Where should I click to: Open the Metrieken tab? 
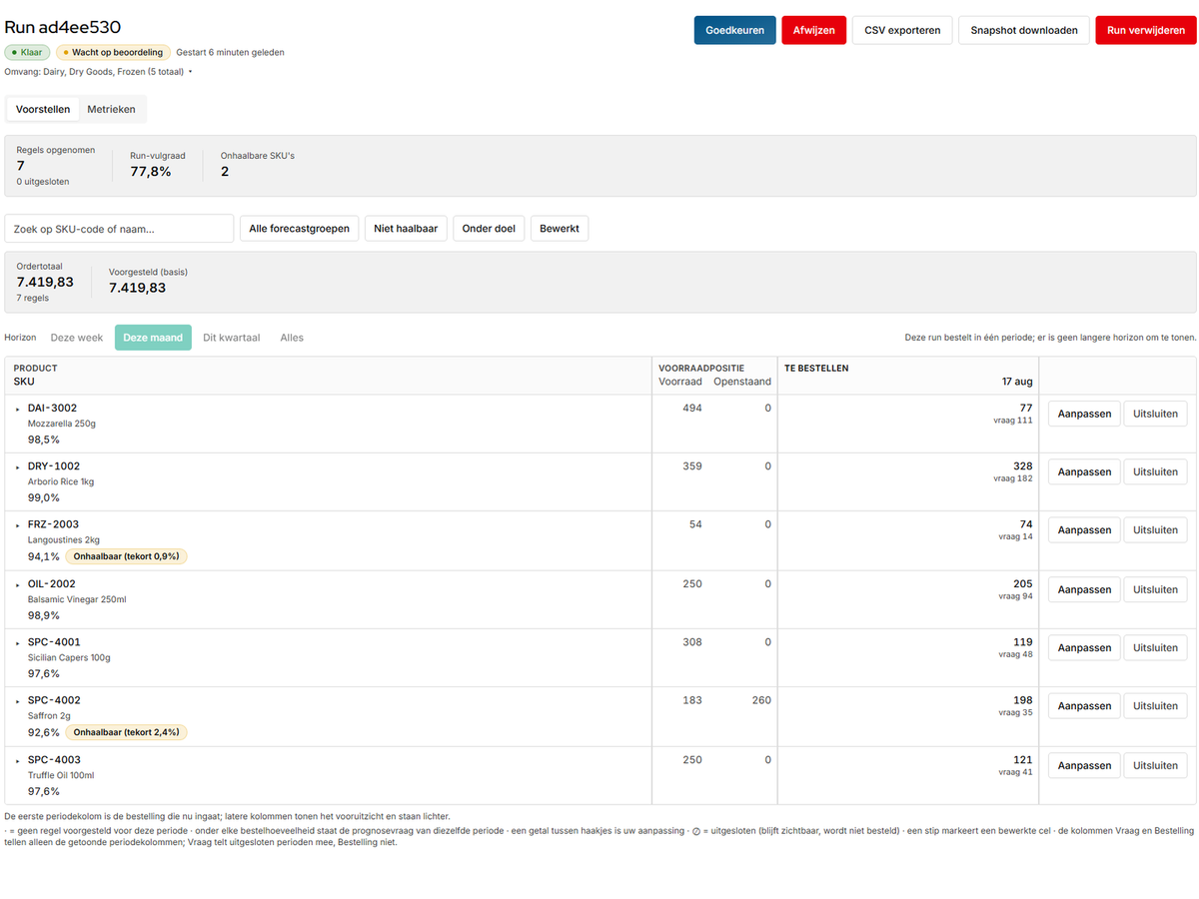tap(111, 109)
